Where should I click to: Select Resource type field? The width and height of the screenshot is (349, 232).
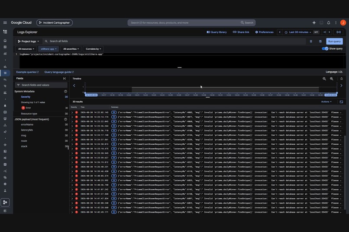[29, 114]
